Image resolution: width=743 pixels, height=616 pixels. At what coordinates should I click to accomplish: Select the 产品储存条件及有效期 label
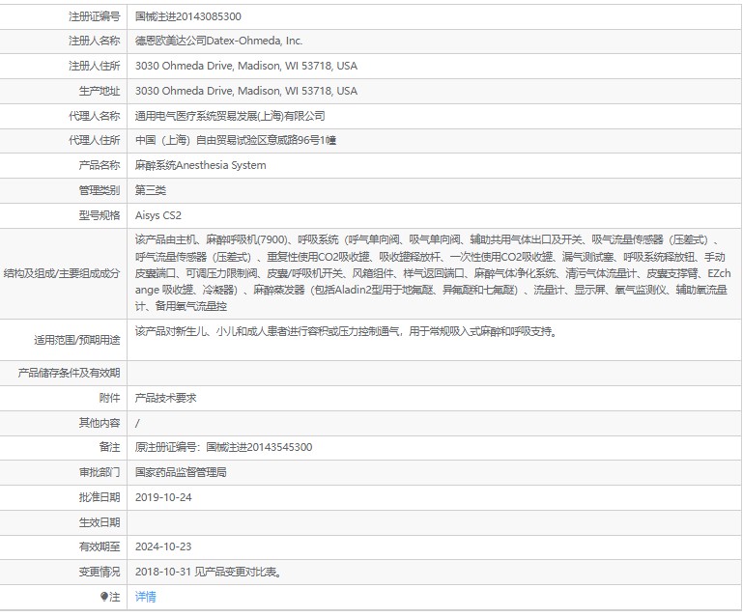tap(70, 373)
